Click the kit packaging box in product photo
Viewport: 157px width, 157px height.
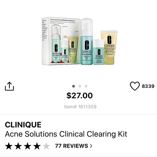pos(61,41)
